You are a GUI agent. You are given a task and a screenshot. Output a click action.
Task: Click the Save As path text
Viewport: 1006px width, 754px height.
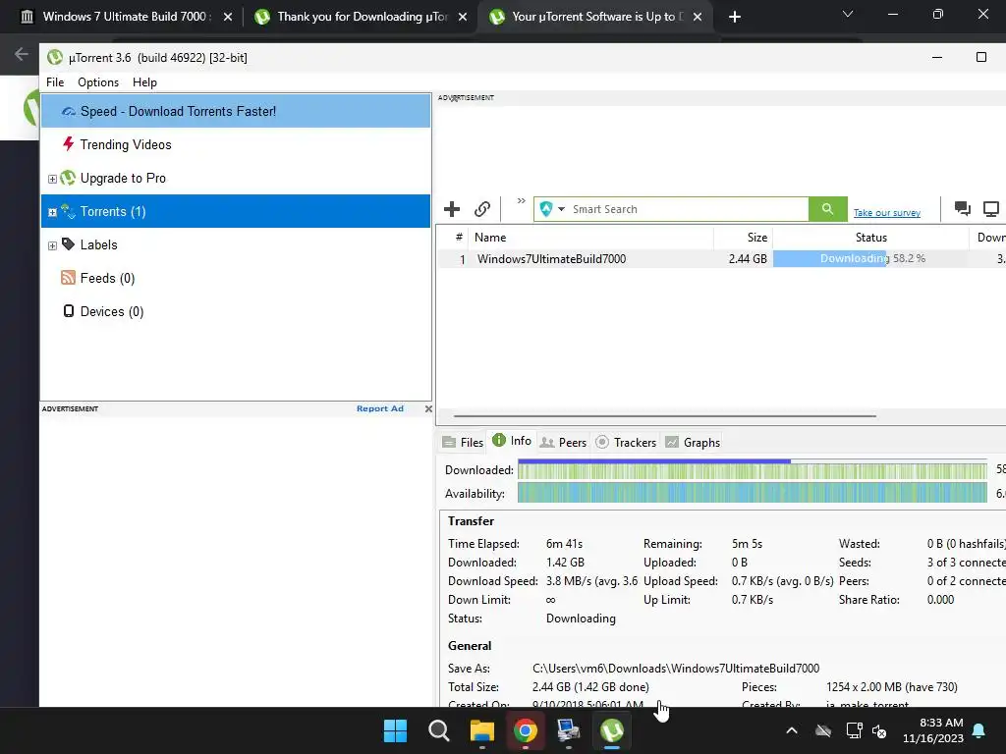[x=676, y=668]
